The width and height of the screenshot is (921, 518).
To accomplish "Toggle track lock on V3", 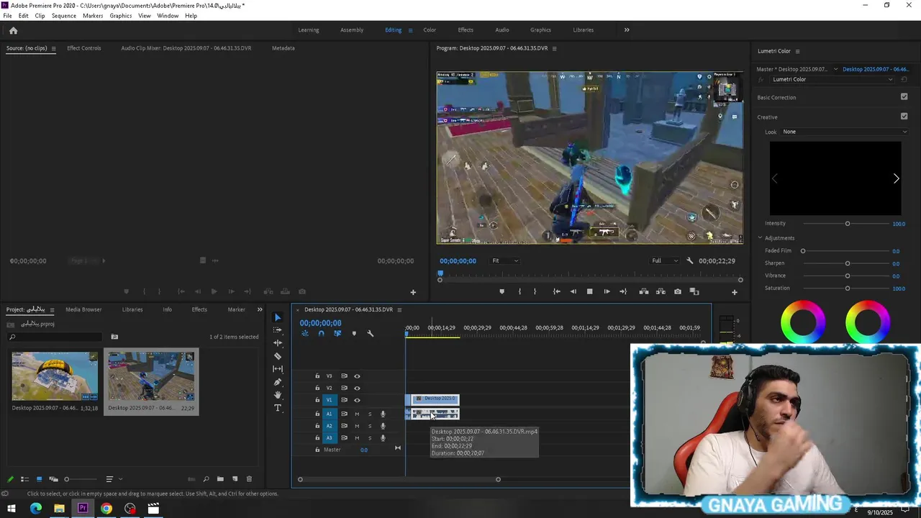I will click(317, 376).
